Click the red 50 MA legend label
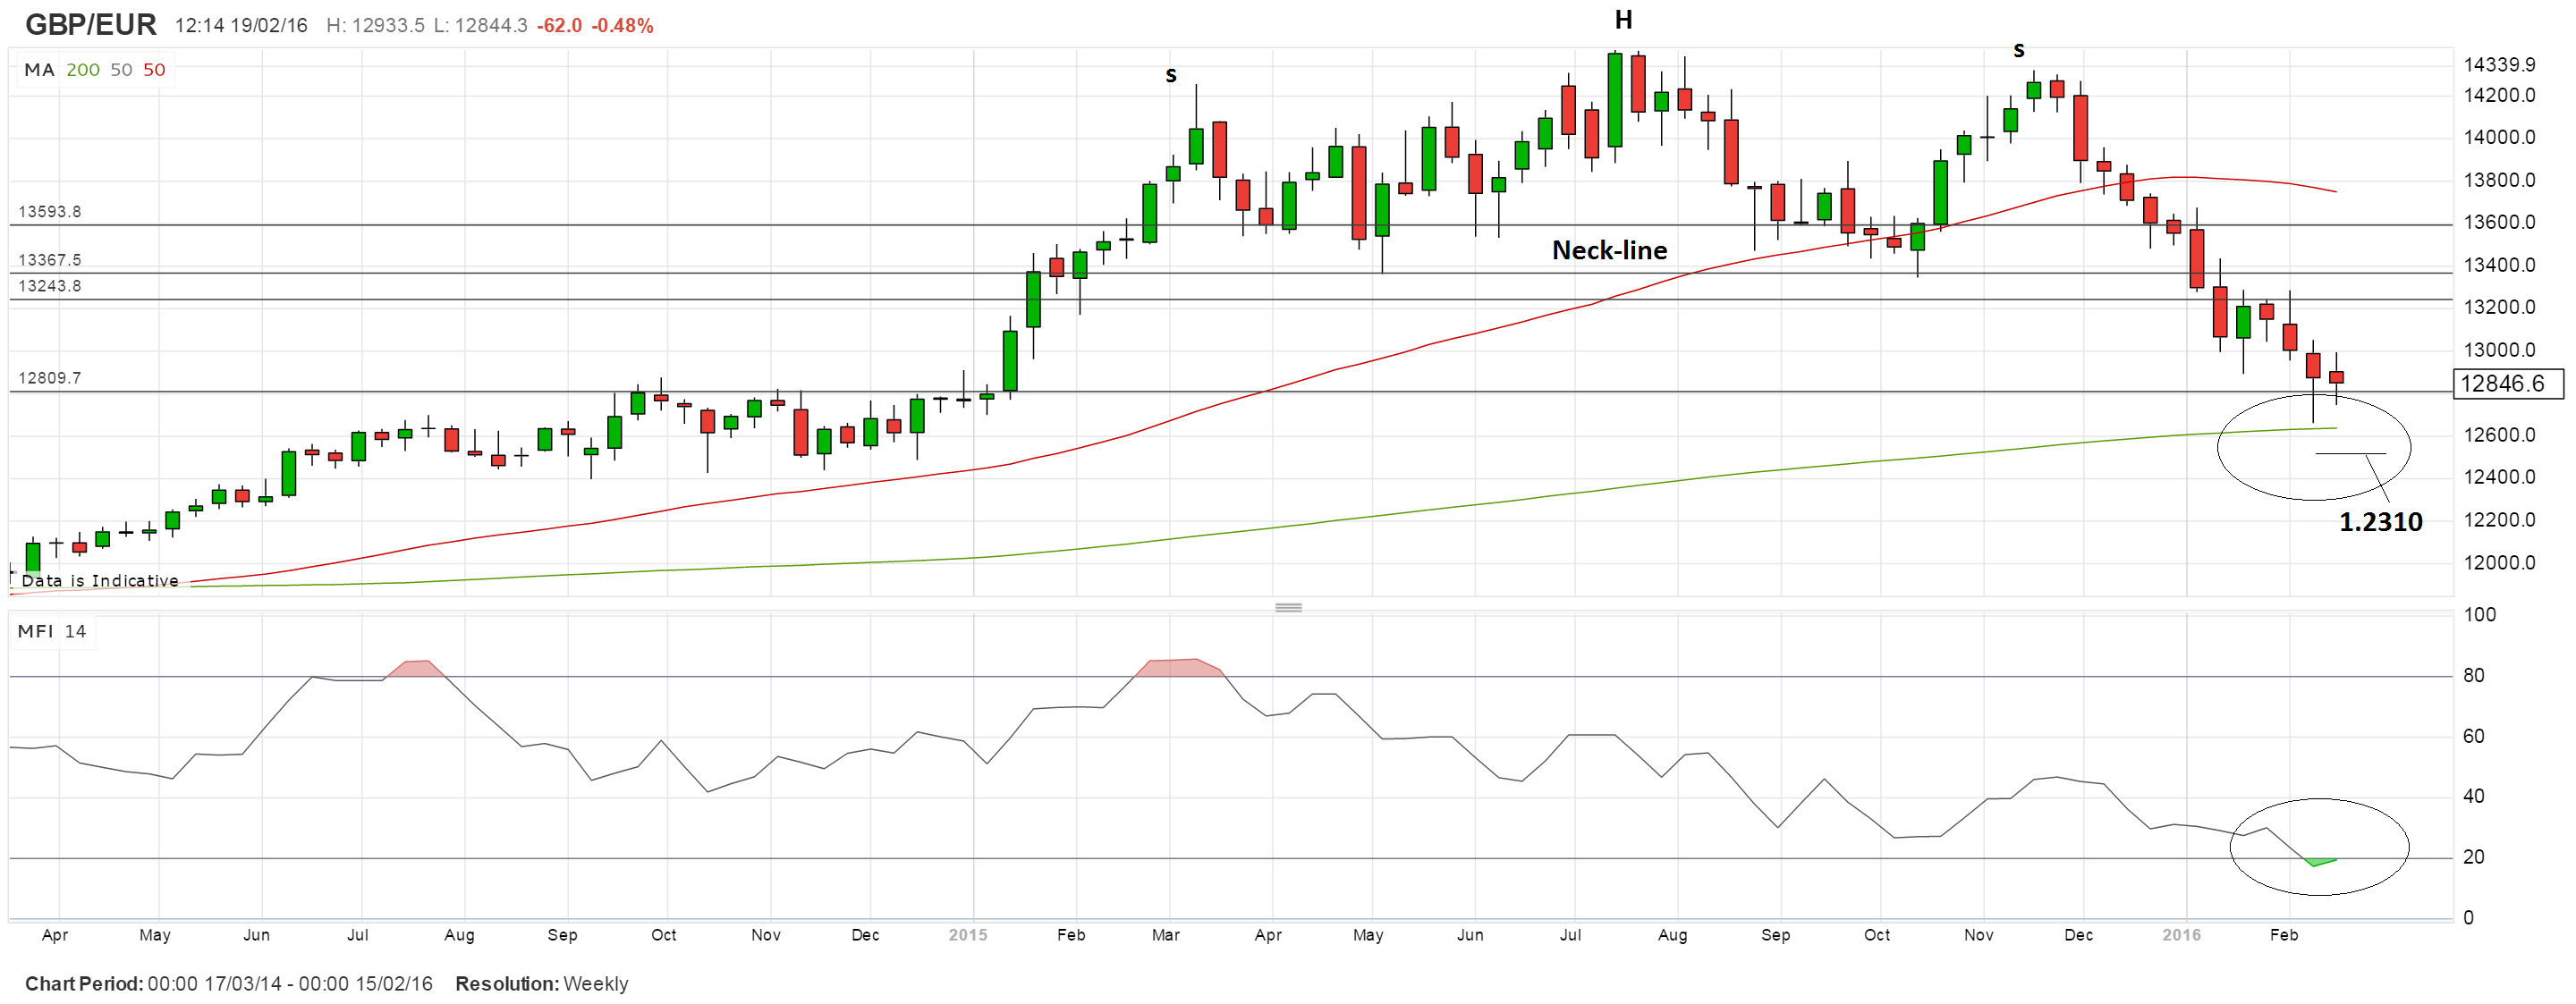The width and height of the screenshot is (2576, 1004). tap(154, 70)
